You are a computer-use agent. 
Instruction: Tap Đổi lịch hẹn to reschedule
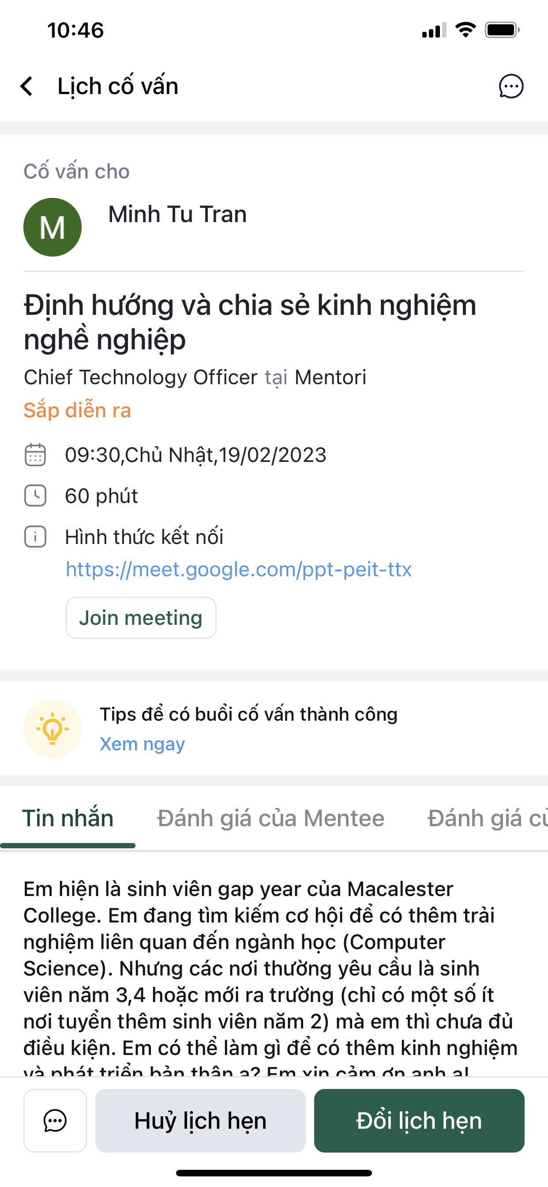(x=419, y=1121)
